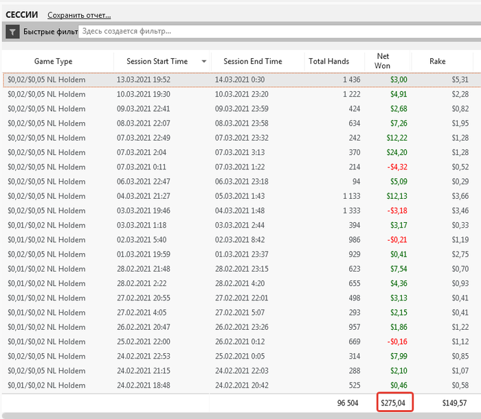
Task: Select session started 03.03.2021 1:18
Action: click(242, 225)
